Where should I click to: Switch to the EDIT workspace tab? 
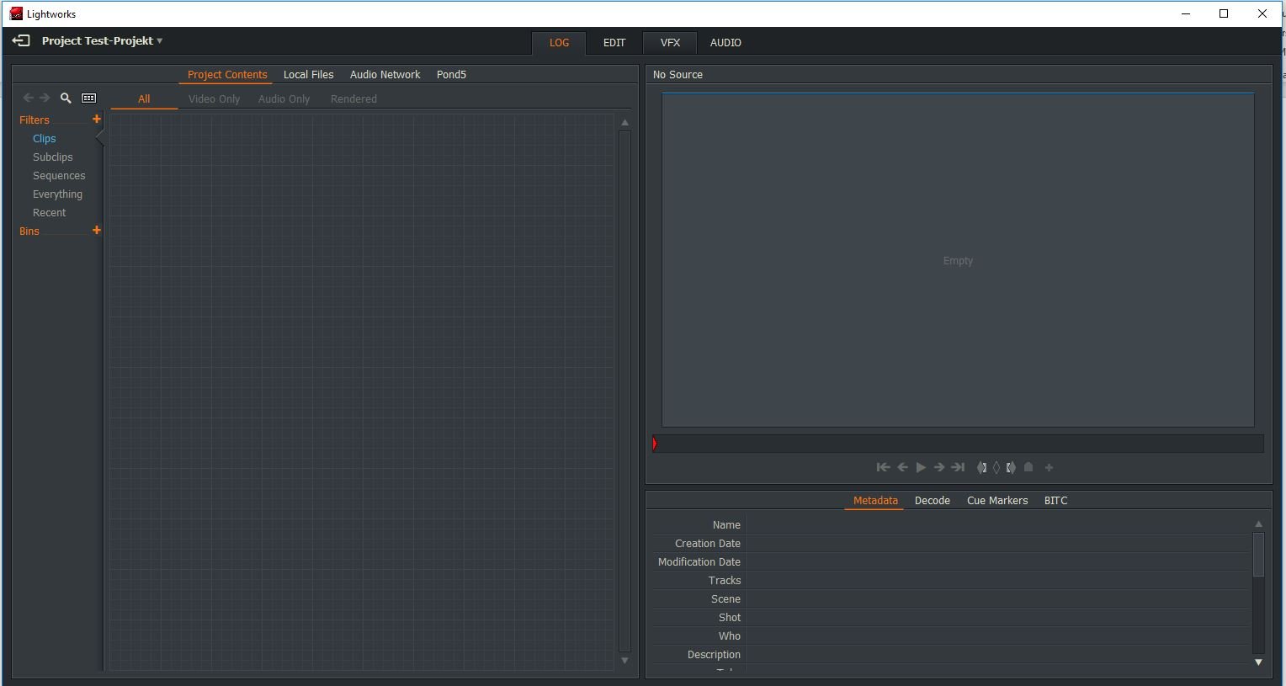coord(614,43)
